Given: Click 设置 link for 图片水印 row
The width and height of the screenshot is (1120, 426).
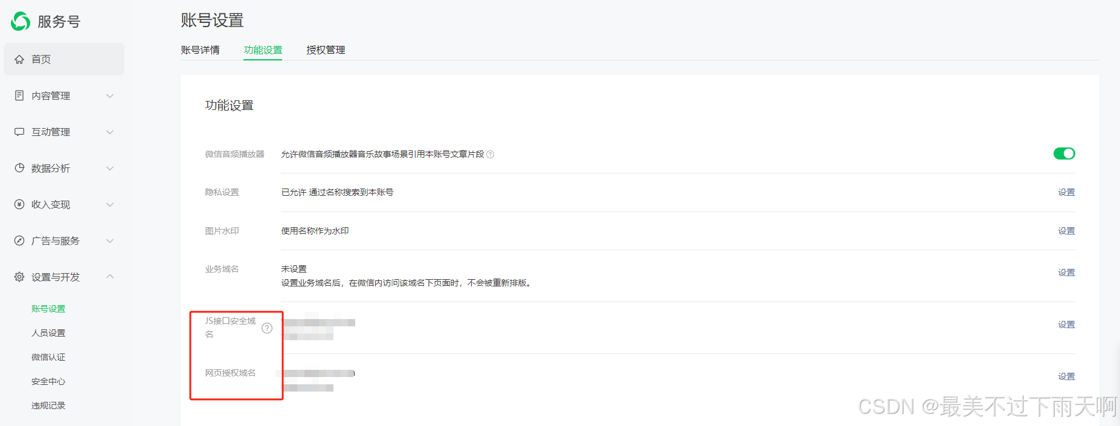Looking at the screenshot, I should click(1066, 231).
